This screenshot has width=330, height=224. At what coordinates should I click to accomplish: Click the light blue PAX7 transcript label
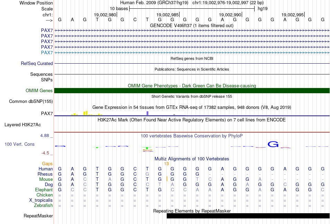pyautogui.click(x=47, y=53)
